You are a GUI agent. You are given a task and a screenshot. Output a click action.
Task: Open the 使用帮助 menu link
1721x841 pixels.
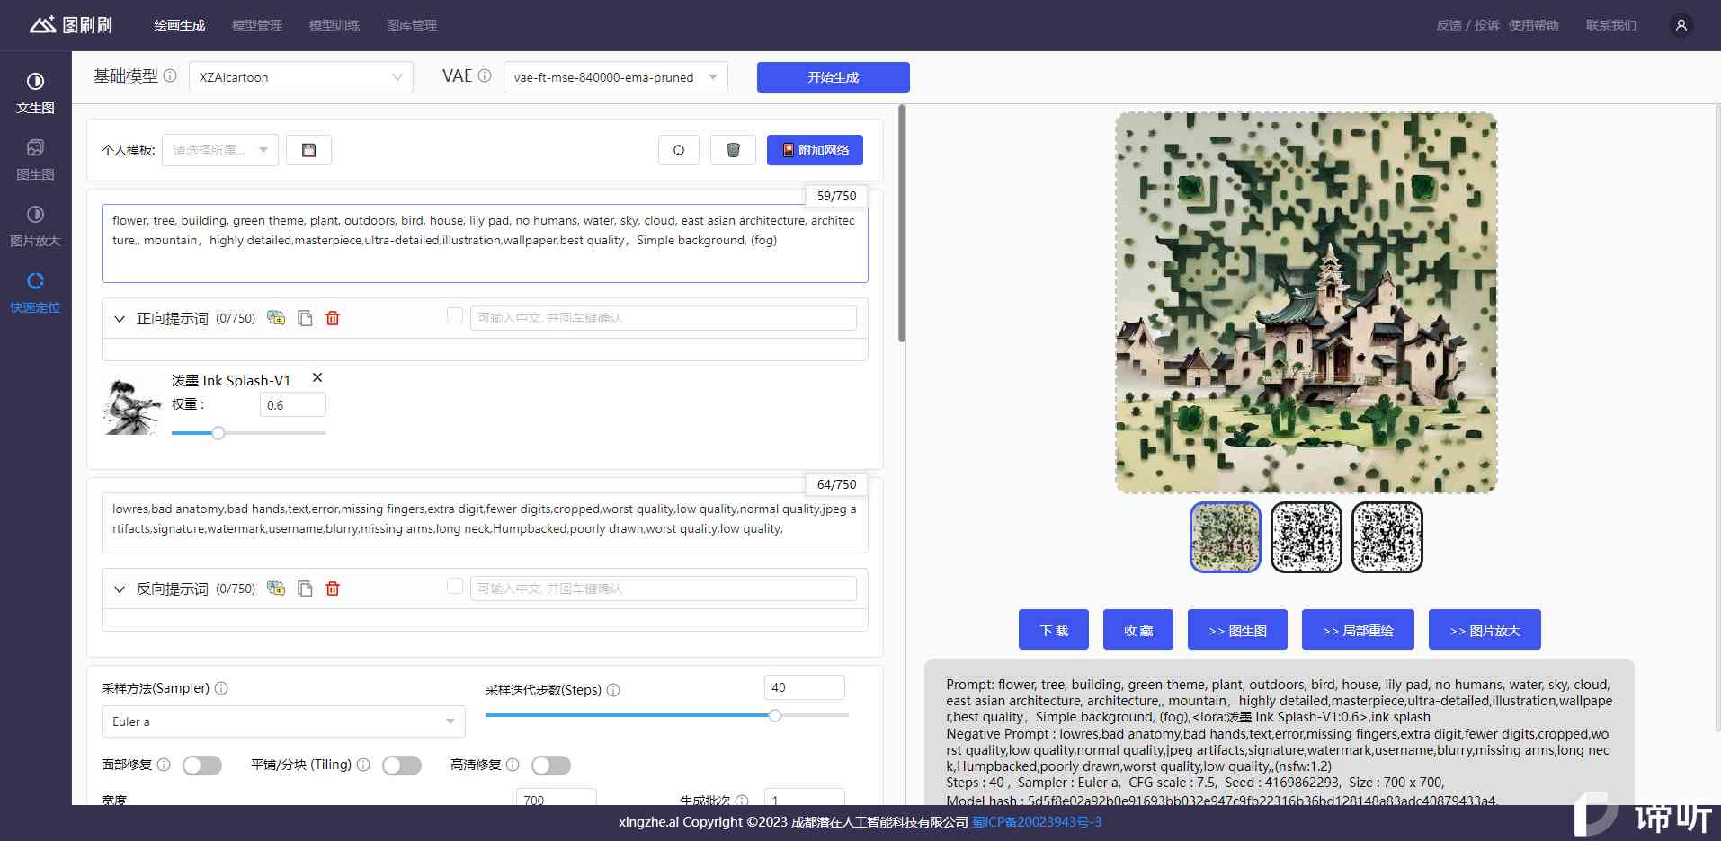(x=1534, y=25)
